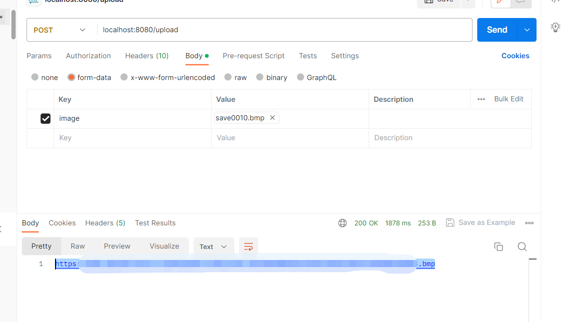Screen dimensions: 565x322
Task: Switch to the Headers (10) tab
Action: (147, 56)
